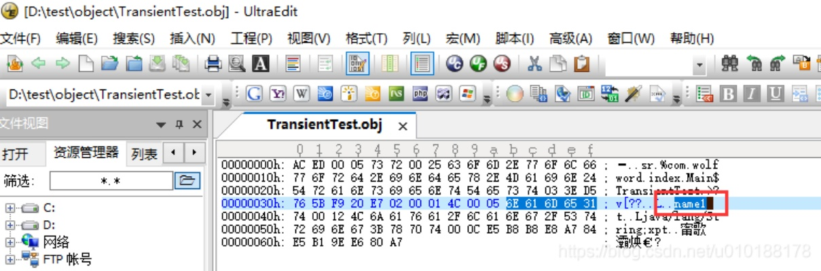This screenshot has height=271, width=821.
Task: Click the Open file folder icon
Action: 109,64
